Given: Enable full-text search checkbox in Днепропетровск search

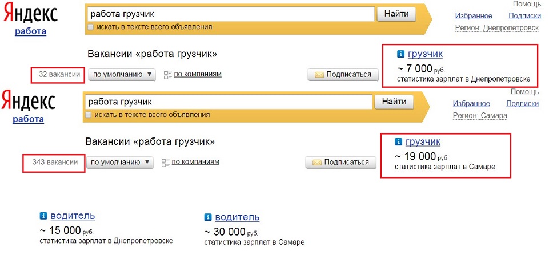Looking at the screenshot, I should 91,27.
